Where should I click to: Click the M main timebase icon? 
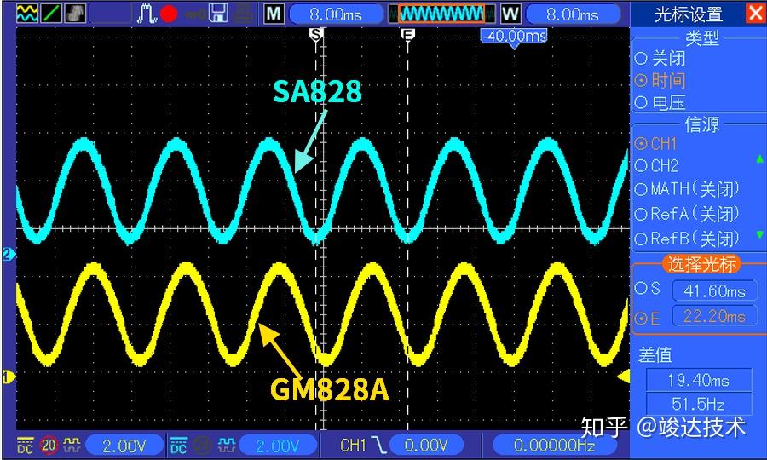274,14
